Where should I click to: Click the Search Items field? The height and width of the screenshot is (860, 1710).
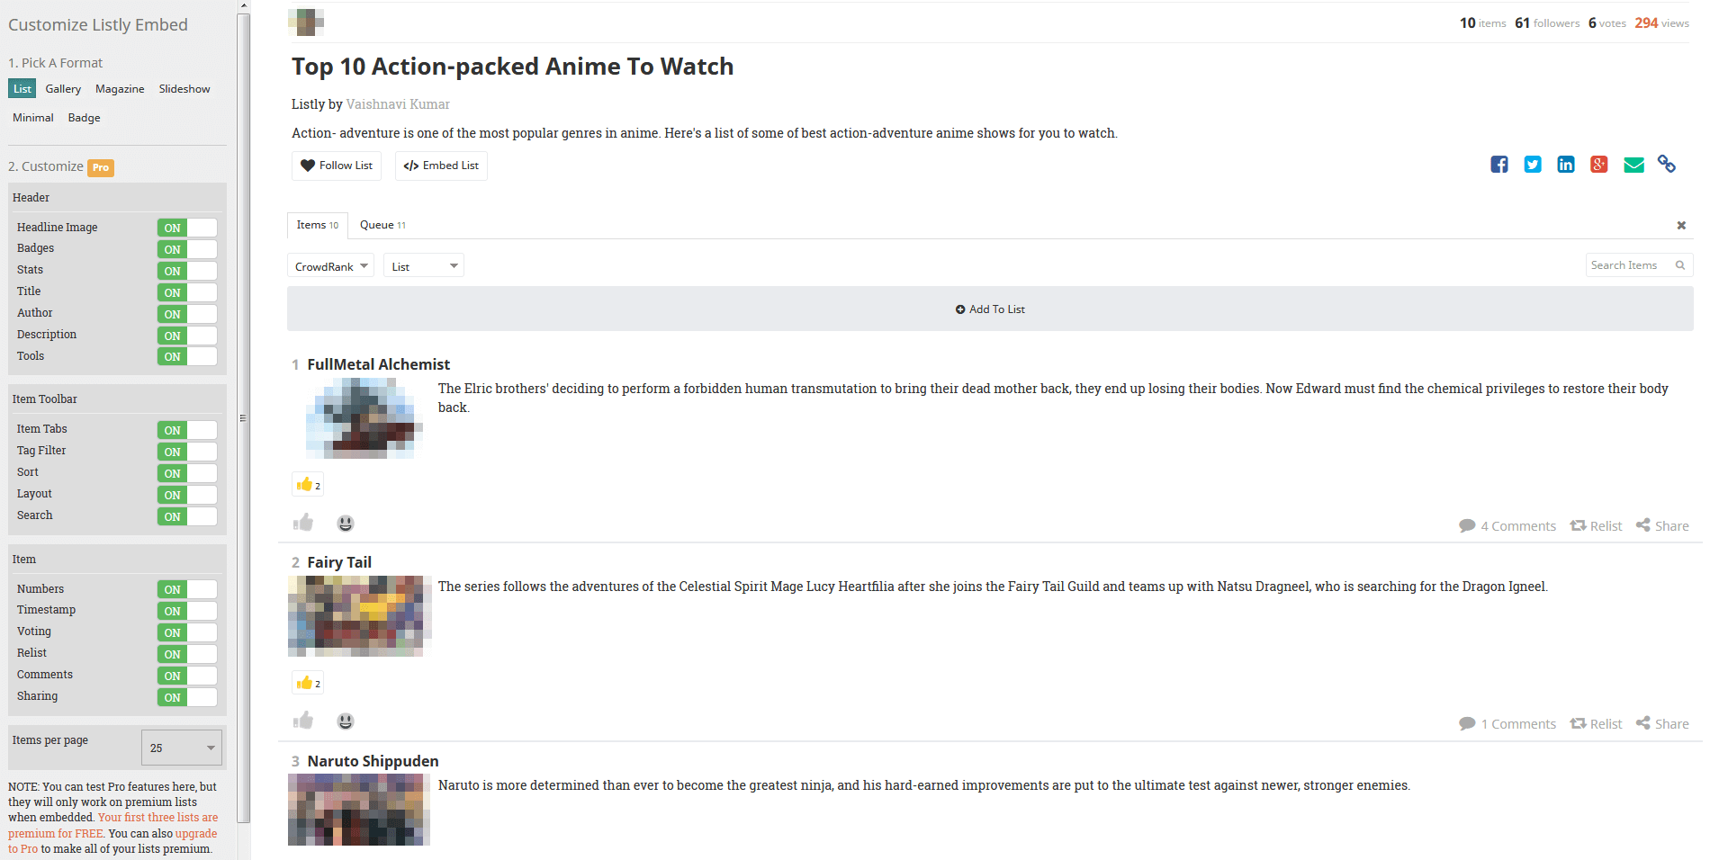[x=1630, y=265]
